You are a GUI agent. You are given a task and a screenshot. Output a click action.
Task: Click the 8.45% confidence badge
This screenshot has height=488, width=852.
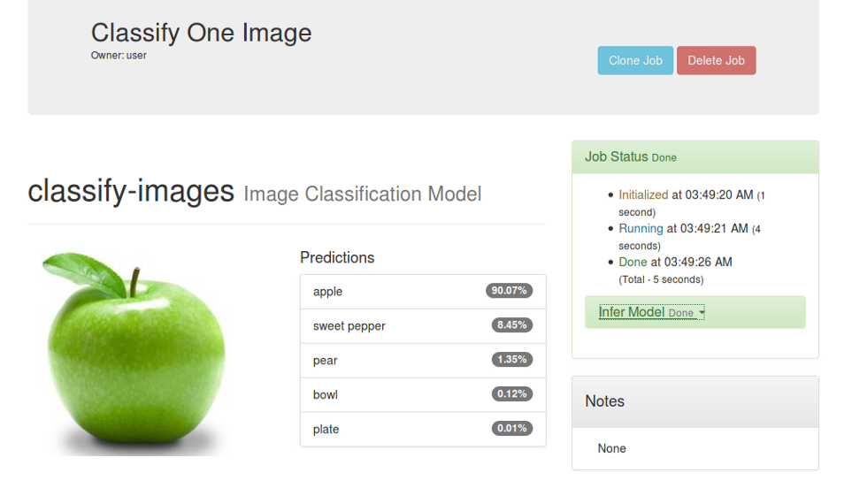(511, 325)
